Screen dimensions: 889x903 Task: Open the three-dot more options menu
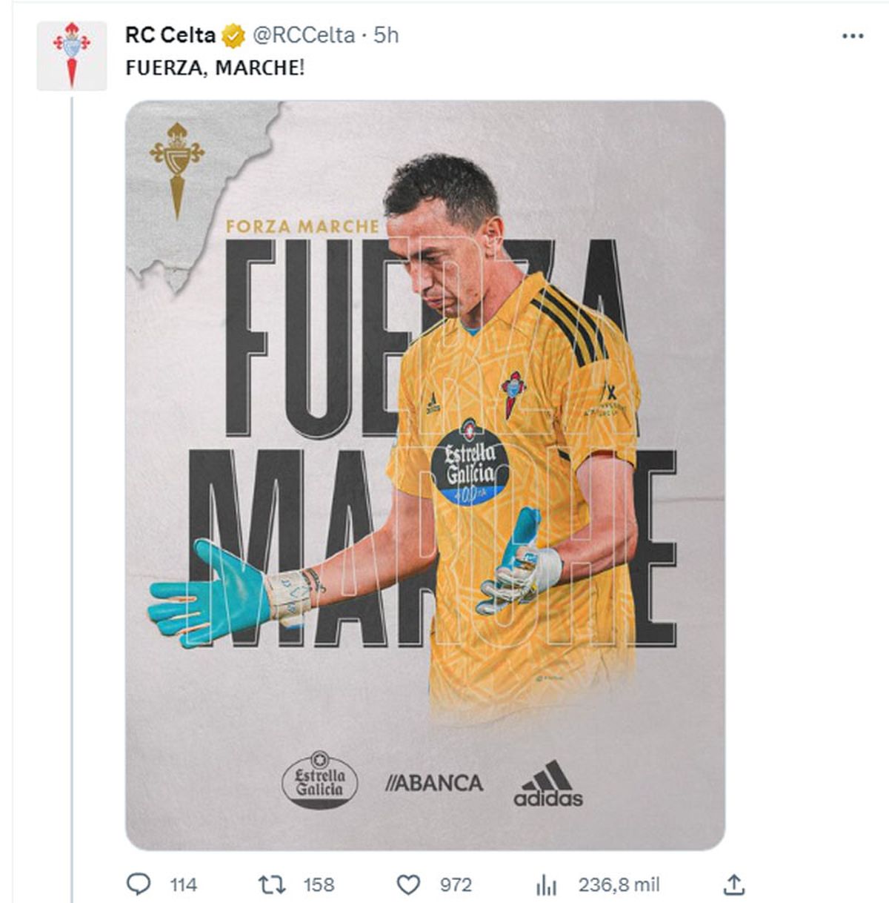coord(853,36)
